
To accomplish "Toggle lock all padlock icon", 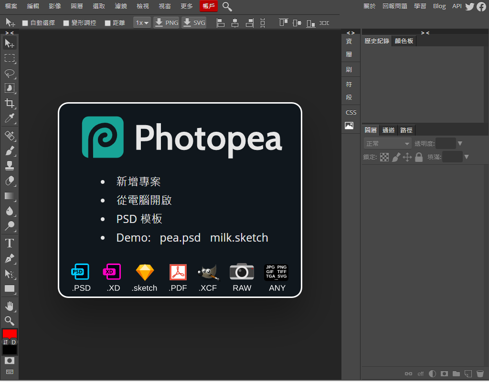I will coord(419,157).
